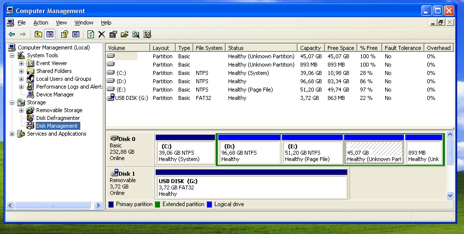Open the View menu
464x234 pixels.
61,23
